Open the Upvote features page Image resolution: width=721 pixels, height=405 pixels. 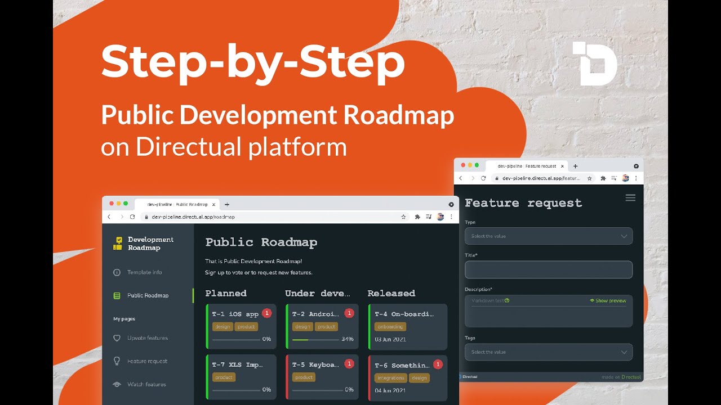(148, 338)
